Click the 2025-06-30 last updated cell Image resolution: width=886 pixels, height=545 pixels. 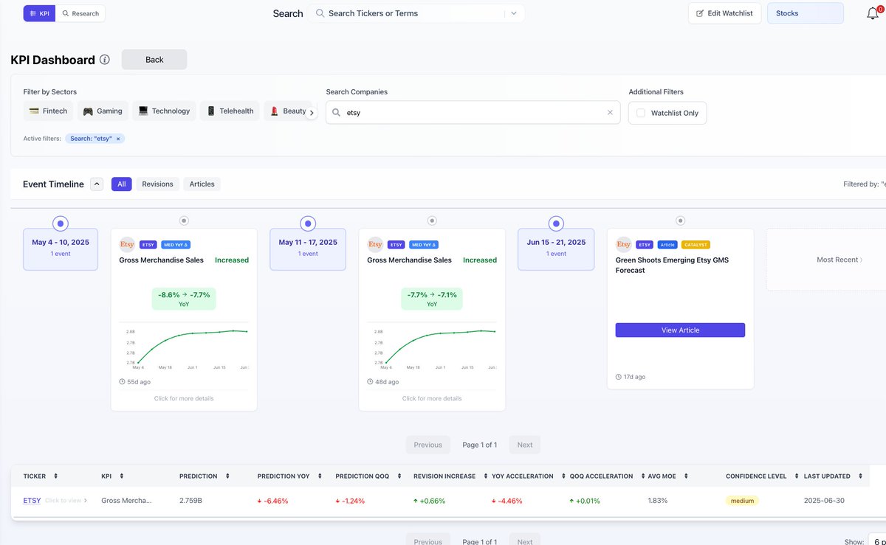[823, 501]
